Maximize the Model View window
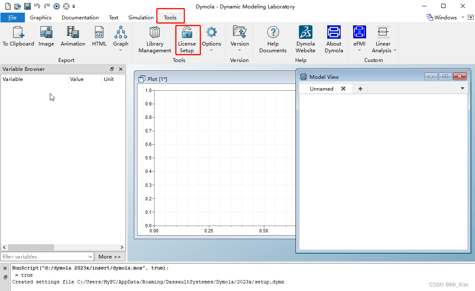Viewport: 475px width, 291px height. click(445, 76)
